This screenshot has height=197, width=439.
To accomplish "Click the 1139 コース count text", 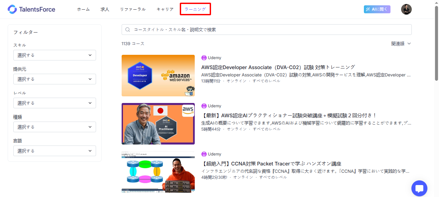I will [133, 44].
